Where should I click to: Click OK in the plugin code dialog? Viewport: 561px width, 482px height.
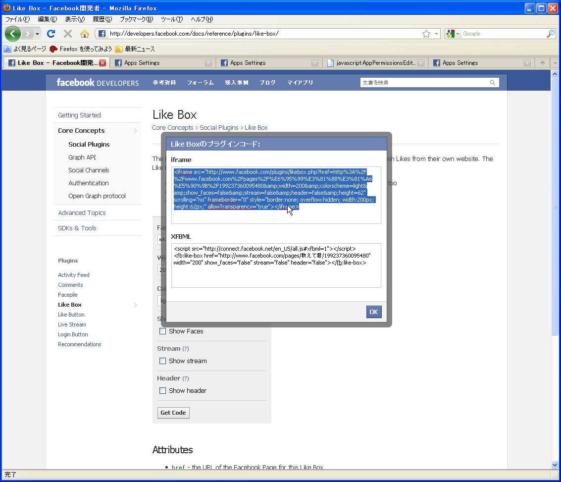click(373, 312)
